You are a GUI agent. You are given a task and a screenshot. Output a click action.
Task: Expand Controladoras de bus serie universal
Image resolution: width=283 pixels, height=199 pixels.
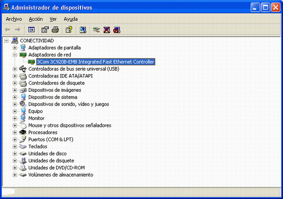click(x=15, y=69)
